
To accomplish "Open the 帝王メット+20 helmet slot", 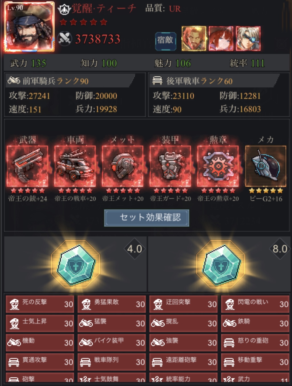I will (123, 166).
